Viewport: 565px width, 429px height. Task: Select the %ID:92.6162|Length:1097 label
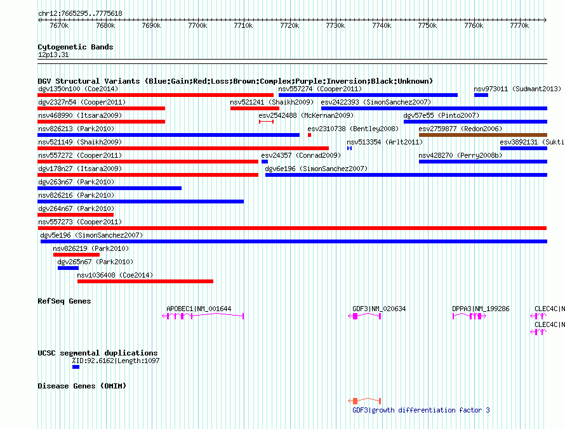coord(116,361)
